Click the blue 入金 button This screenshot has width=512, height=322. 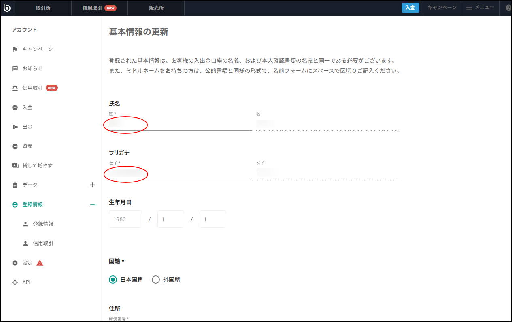(x=410, y=8)
